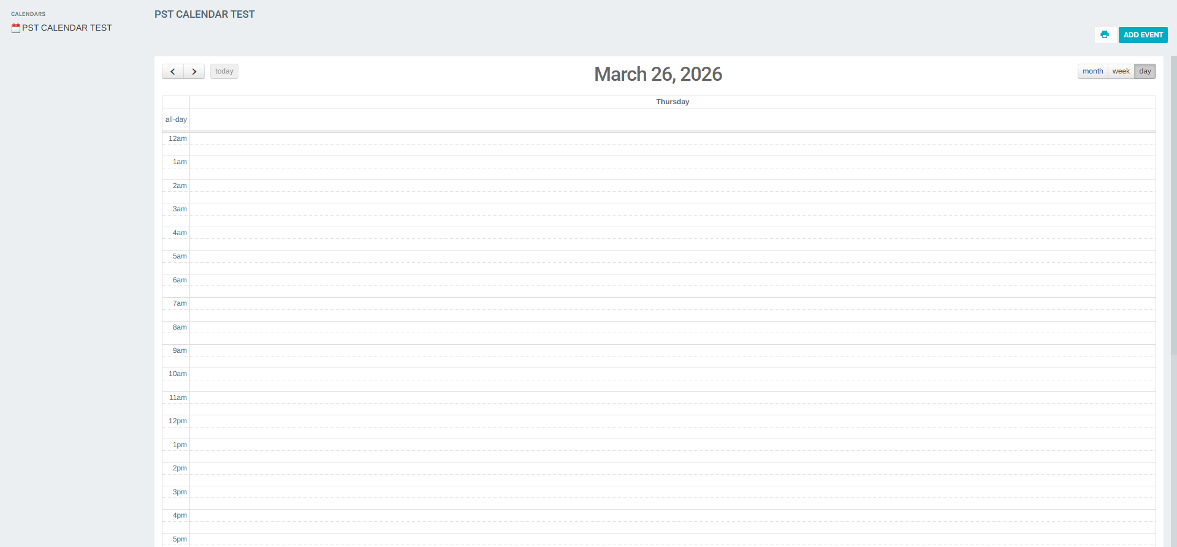Viewport: 1177px width, 547px height.
Task: Select the calendar icon beside PST CALENDAR TEST
Action: click(x=15, y=27)
